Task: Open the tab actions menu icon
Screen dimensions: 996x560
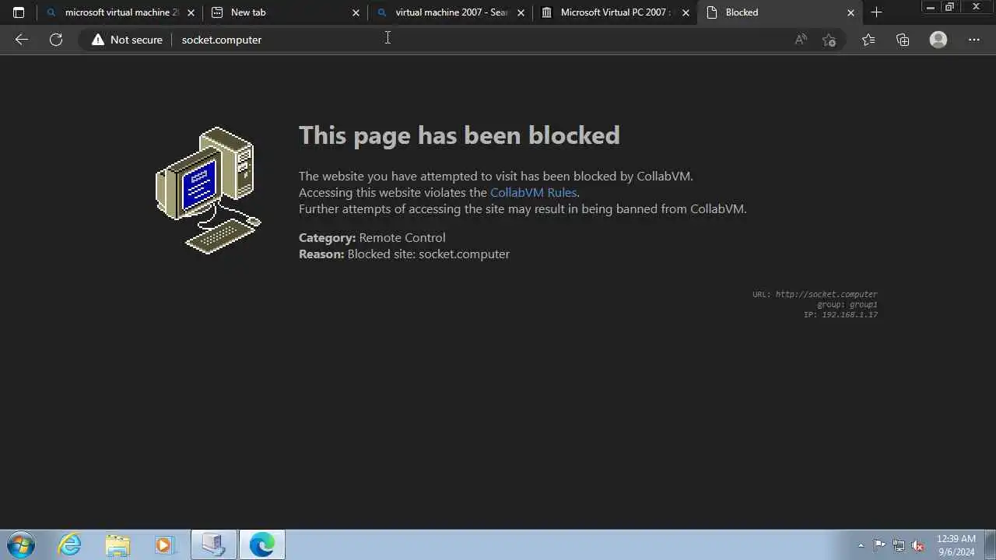Action: [19, 12]
